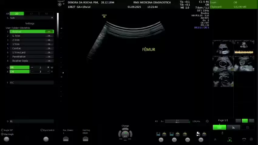The height and width of the screenshot is (145, 258).
Task: Open the XL option field
Action: 30,121
